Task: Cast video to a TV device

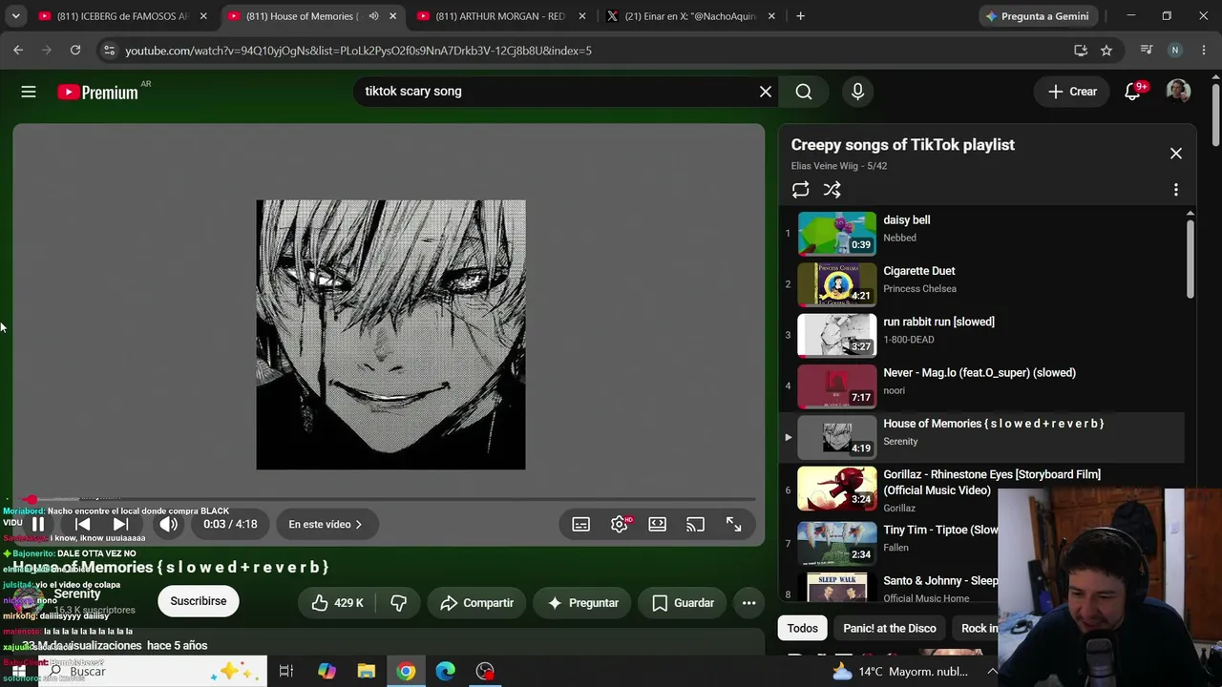Action: (695, 524)
